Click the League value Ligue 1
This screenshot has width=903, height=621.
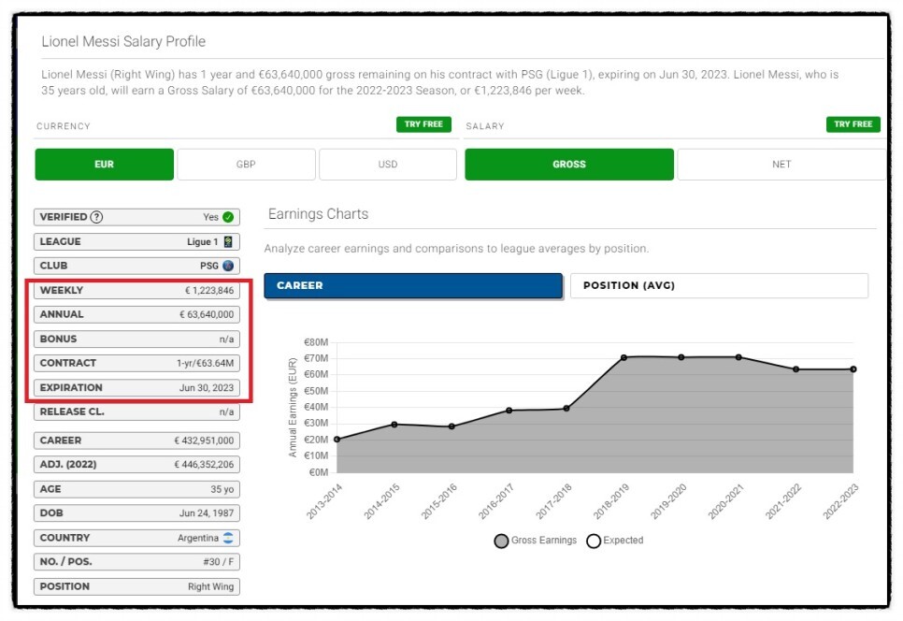(202, 242)
